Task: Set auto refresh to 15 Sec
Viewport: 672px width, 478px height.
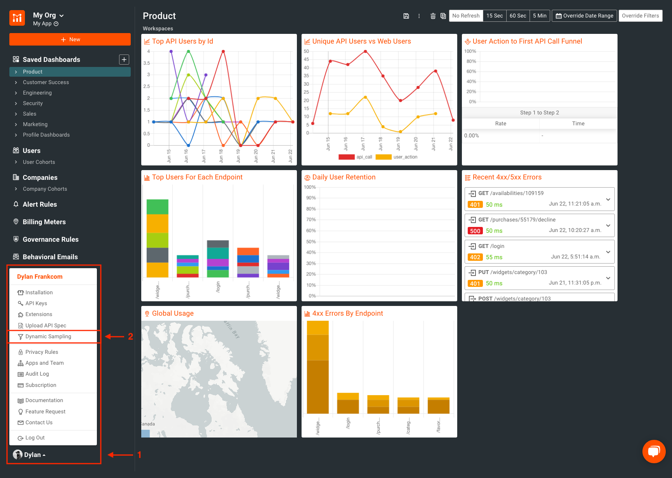Action: pos(494,16)
